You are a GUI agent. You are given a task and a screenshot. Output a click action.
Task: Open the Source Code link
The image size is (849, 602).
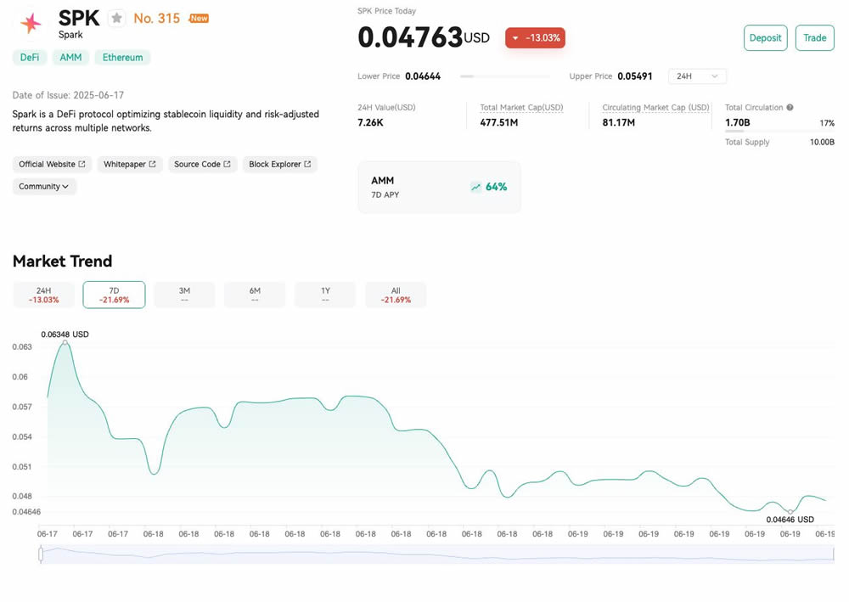[202, 164]
